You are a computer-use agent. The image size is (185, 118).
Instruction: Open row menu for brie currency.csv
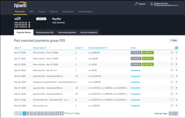(x=172, y=105)
